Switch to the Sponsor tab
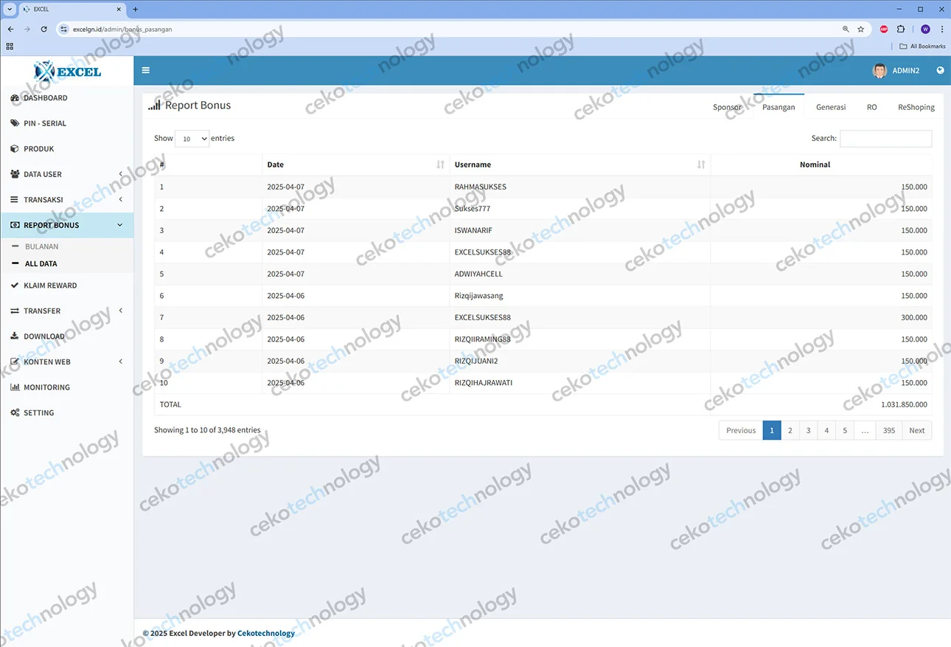Viewport: 951px width, 647px height. 727,108
